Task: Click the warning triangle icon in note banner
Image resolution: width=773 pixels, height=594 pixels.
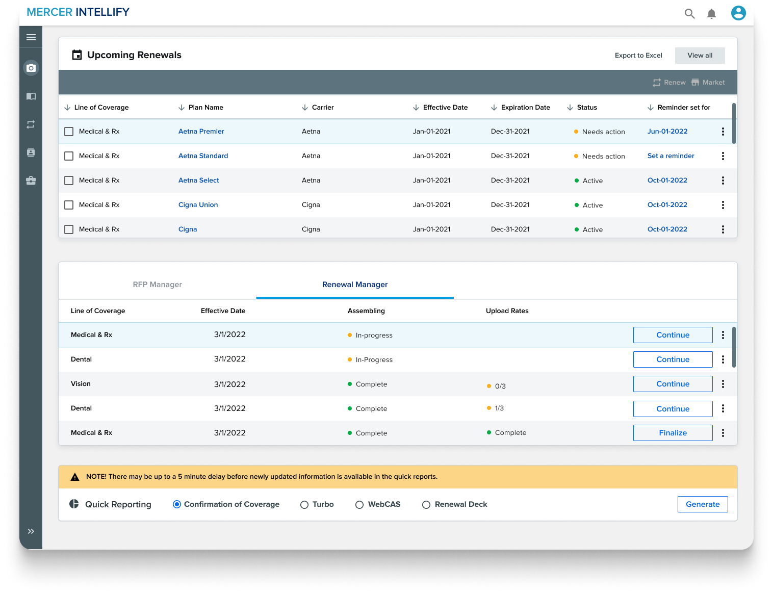Action: point(75,477)
